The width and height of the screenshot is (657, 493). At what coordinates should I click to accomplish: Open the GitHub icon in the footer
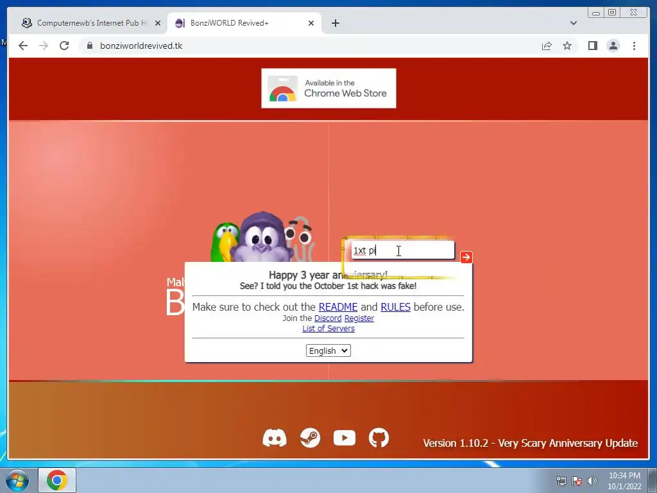click(379, 438)
